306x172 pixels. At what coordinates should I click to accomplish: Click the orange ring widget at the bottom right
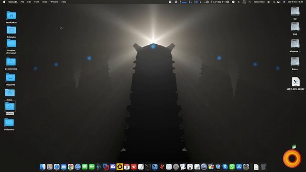pos(292,158)
